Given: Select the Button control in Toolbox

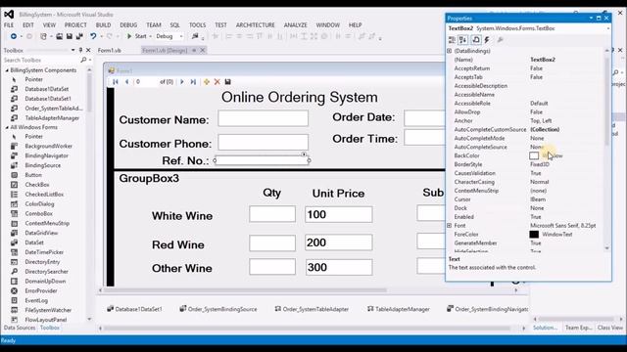Looking at the screenshot, I should point(33,175).
